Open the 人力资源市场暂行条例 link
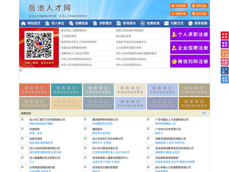The height and width of the screenshot is (172, 229). (128, 48)
